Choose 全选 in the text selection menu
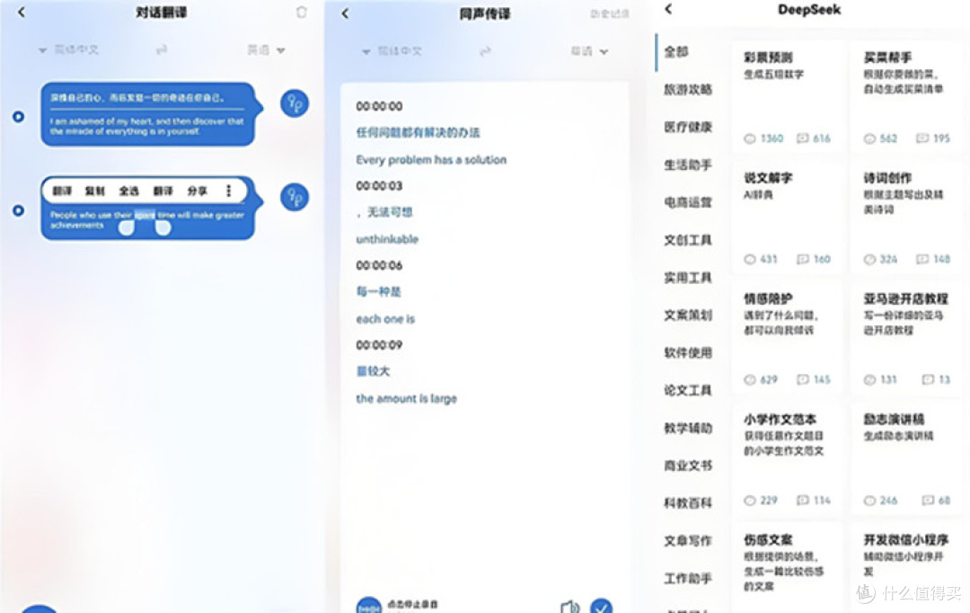Viewport: 970px width, 613px height. (128, 191)
